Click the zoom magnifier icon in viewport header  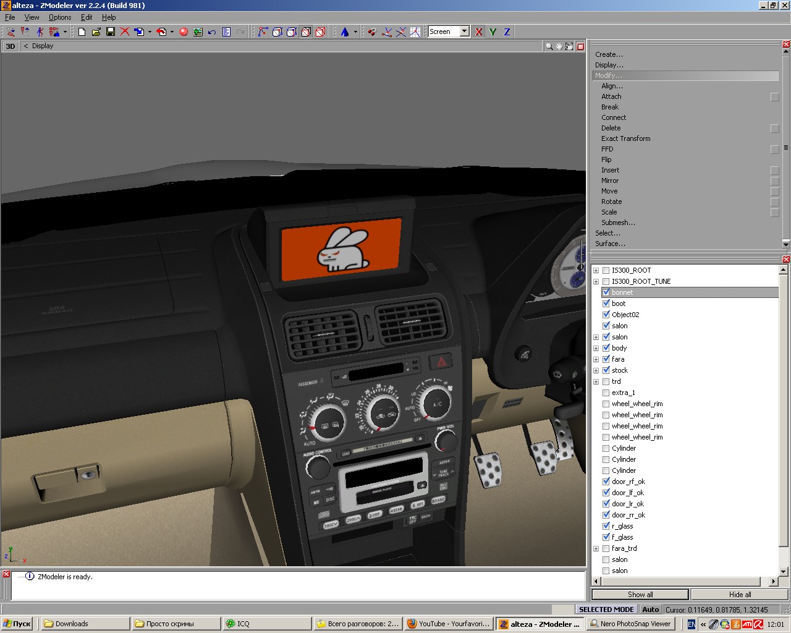point(549,46)
